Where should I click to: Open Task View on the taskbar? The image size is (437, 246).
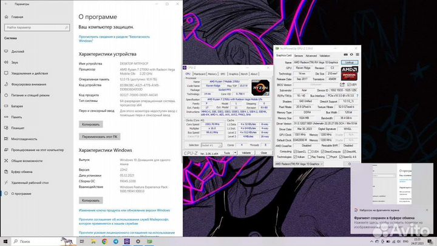[x=82, y=242]
